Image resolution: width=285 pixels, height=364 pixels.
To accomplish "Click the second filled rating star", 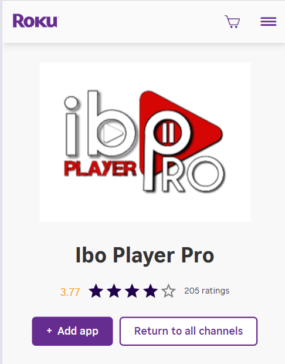I will pyautogui.click(x=114, y=291).
